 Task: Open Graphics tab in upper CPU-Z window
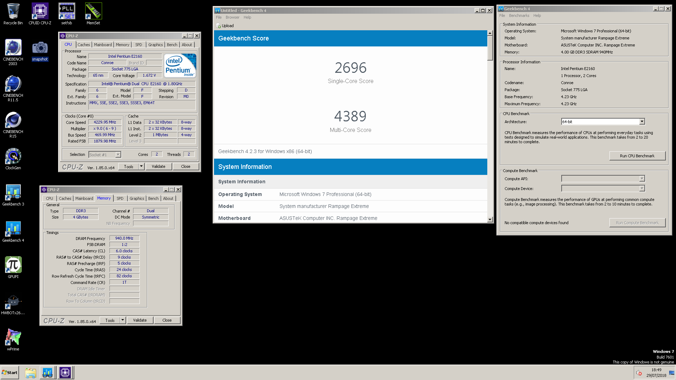click(x=156, y=45)
